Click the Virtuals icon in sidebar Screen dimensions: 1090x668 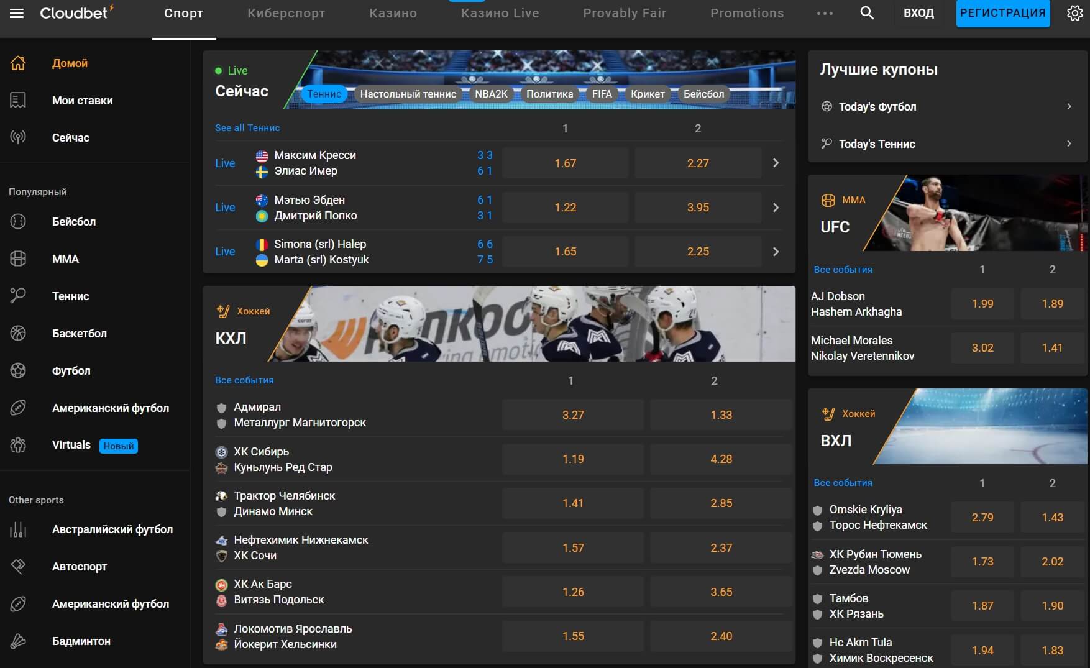click(18, 445)
